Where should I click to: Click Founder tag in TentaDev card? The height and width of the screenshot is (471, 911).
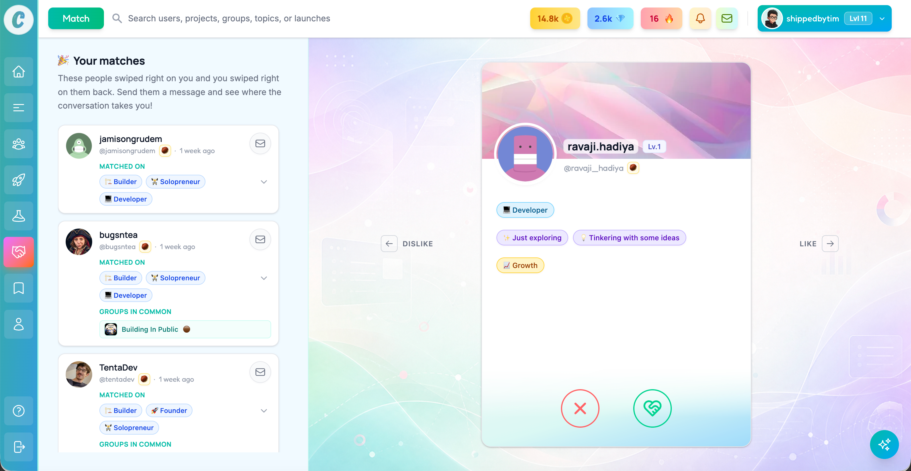point(169,411)
